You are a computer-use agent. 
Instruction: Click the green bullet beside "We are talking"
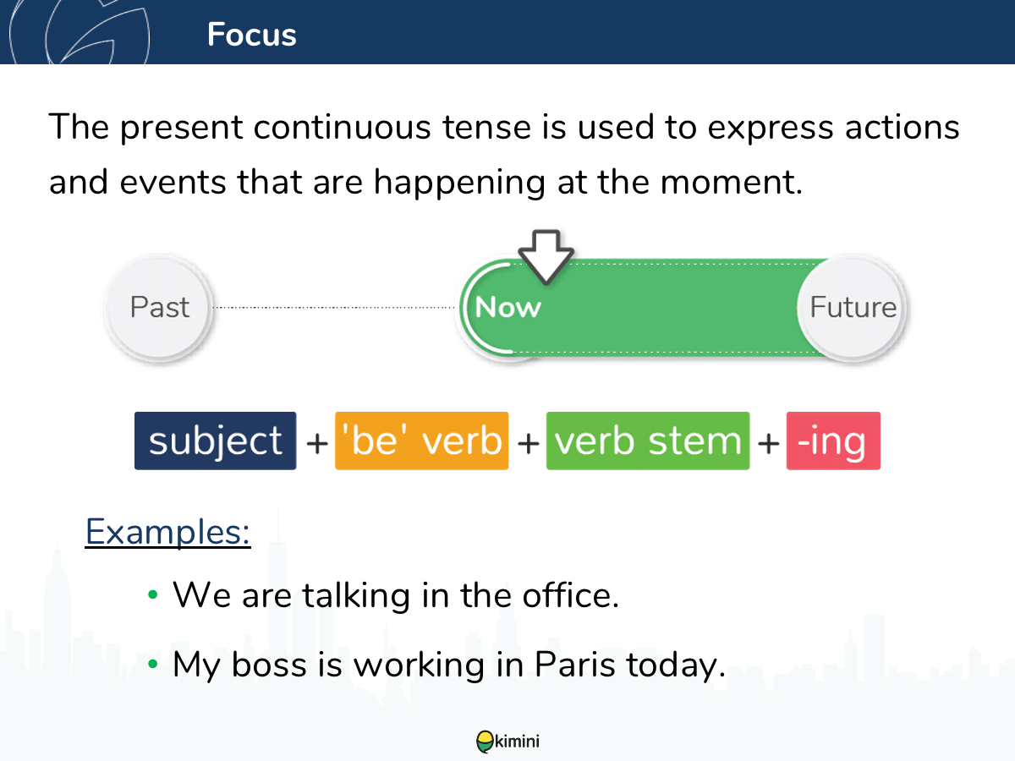153,594
